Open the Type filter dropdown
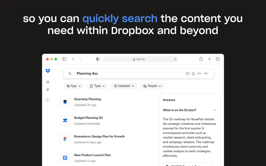The width and height of the screenshot is (266, 166). [97, 86]
